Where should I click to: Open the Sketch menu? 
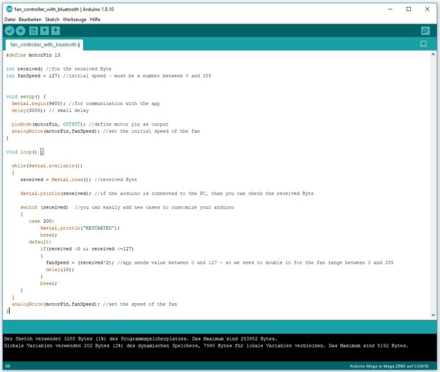click(52, 19)
